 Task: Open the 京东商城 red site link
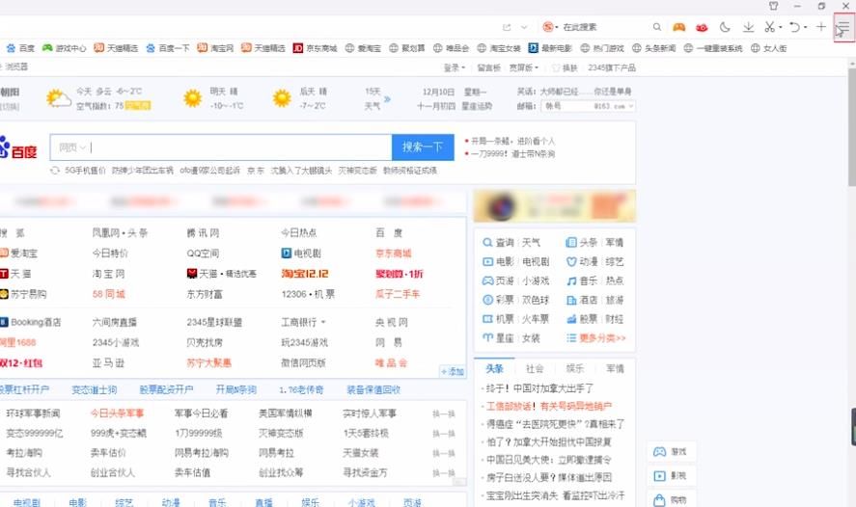[x=393, y=253]
